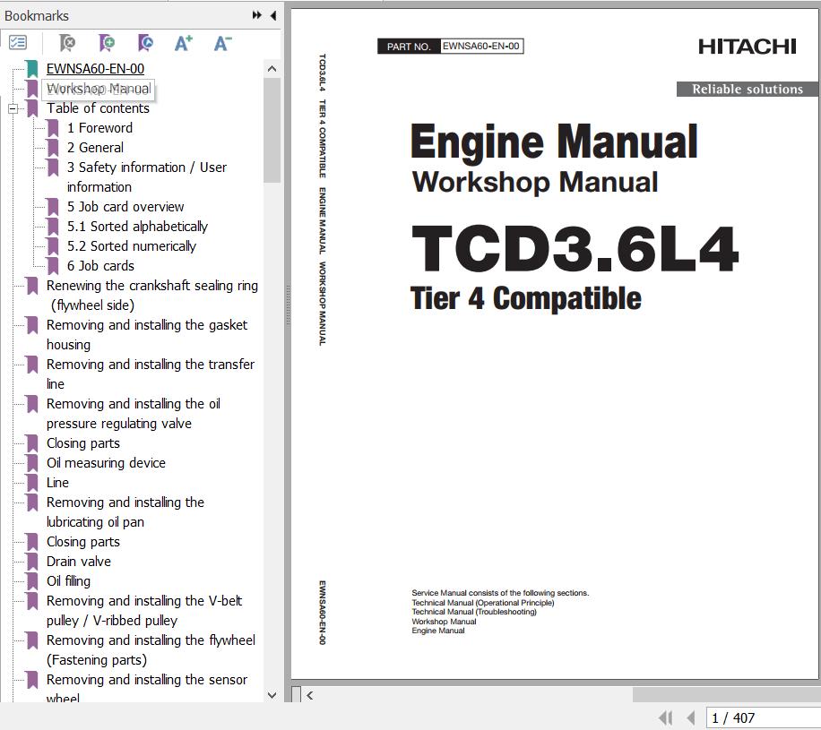The image size is (821, 730).
Task: Click the add new bookmark icon
Action: click(107, 43)
